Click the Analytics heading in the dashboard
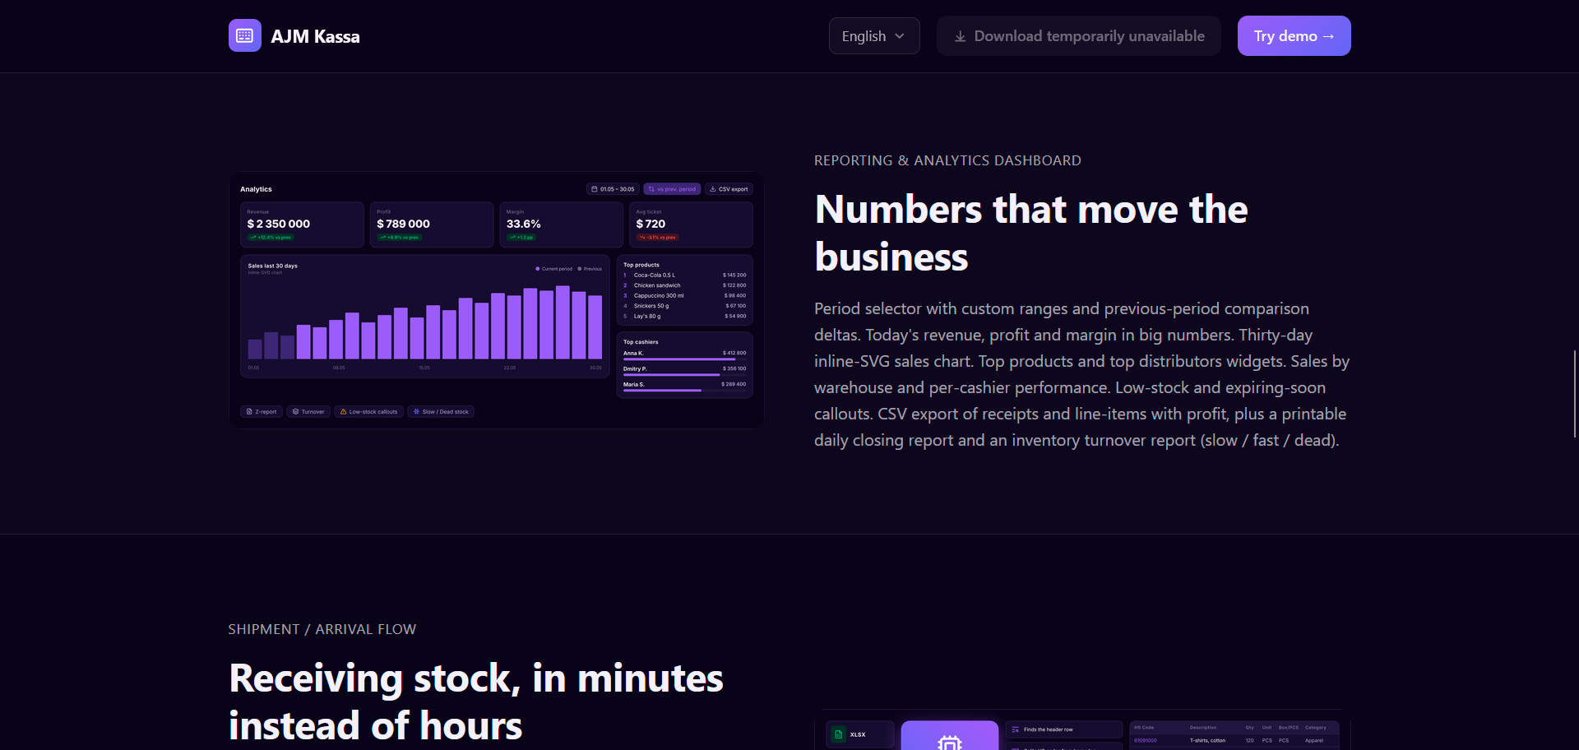Viewport: 1579px width, 750px height. pyautogui.click(x=256, y=189)
